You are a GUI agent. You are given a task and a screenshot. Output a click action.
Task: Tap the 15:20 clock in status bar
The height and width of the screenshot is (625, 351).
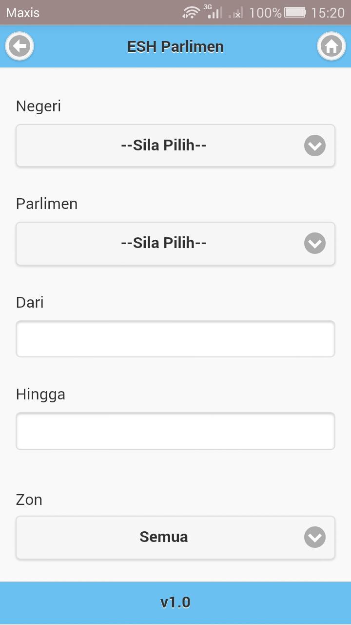pos(328,13)
